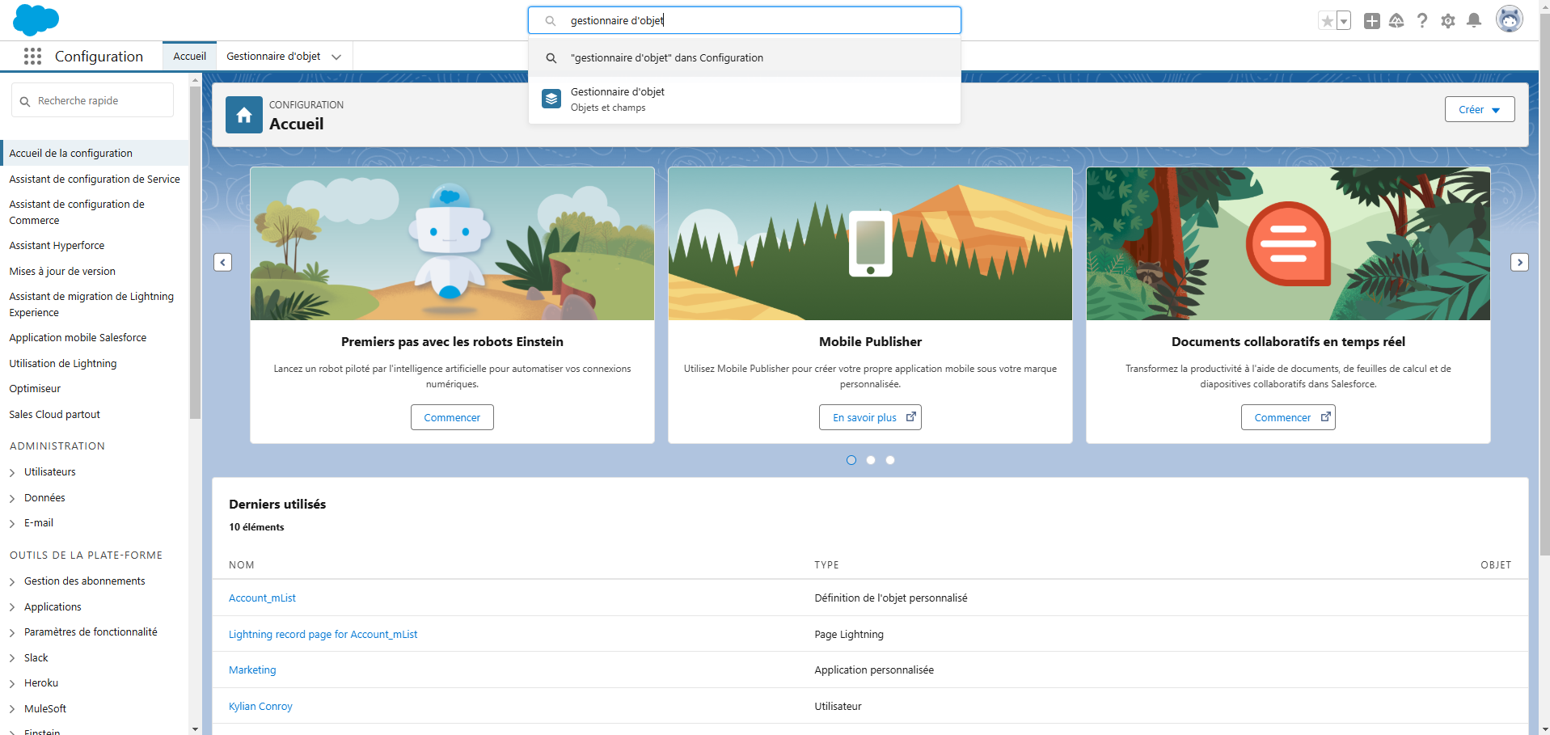Open the Account_mList link
1550x735 pixels.
click(262, 598)
